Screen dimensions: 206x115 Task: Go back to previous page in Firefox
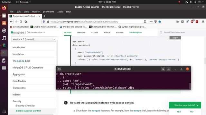11,22
